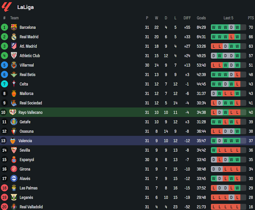The height and width of the screenshot is (210, 255).
Task: Click the Goals column header
Action: pyautogui.click(x=201, y=18)
